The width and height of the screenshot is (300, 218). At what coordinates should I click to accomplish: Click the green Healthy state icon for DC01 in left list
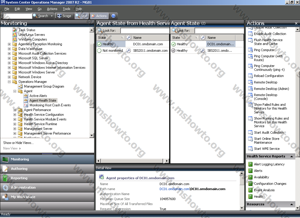[99, 44]
